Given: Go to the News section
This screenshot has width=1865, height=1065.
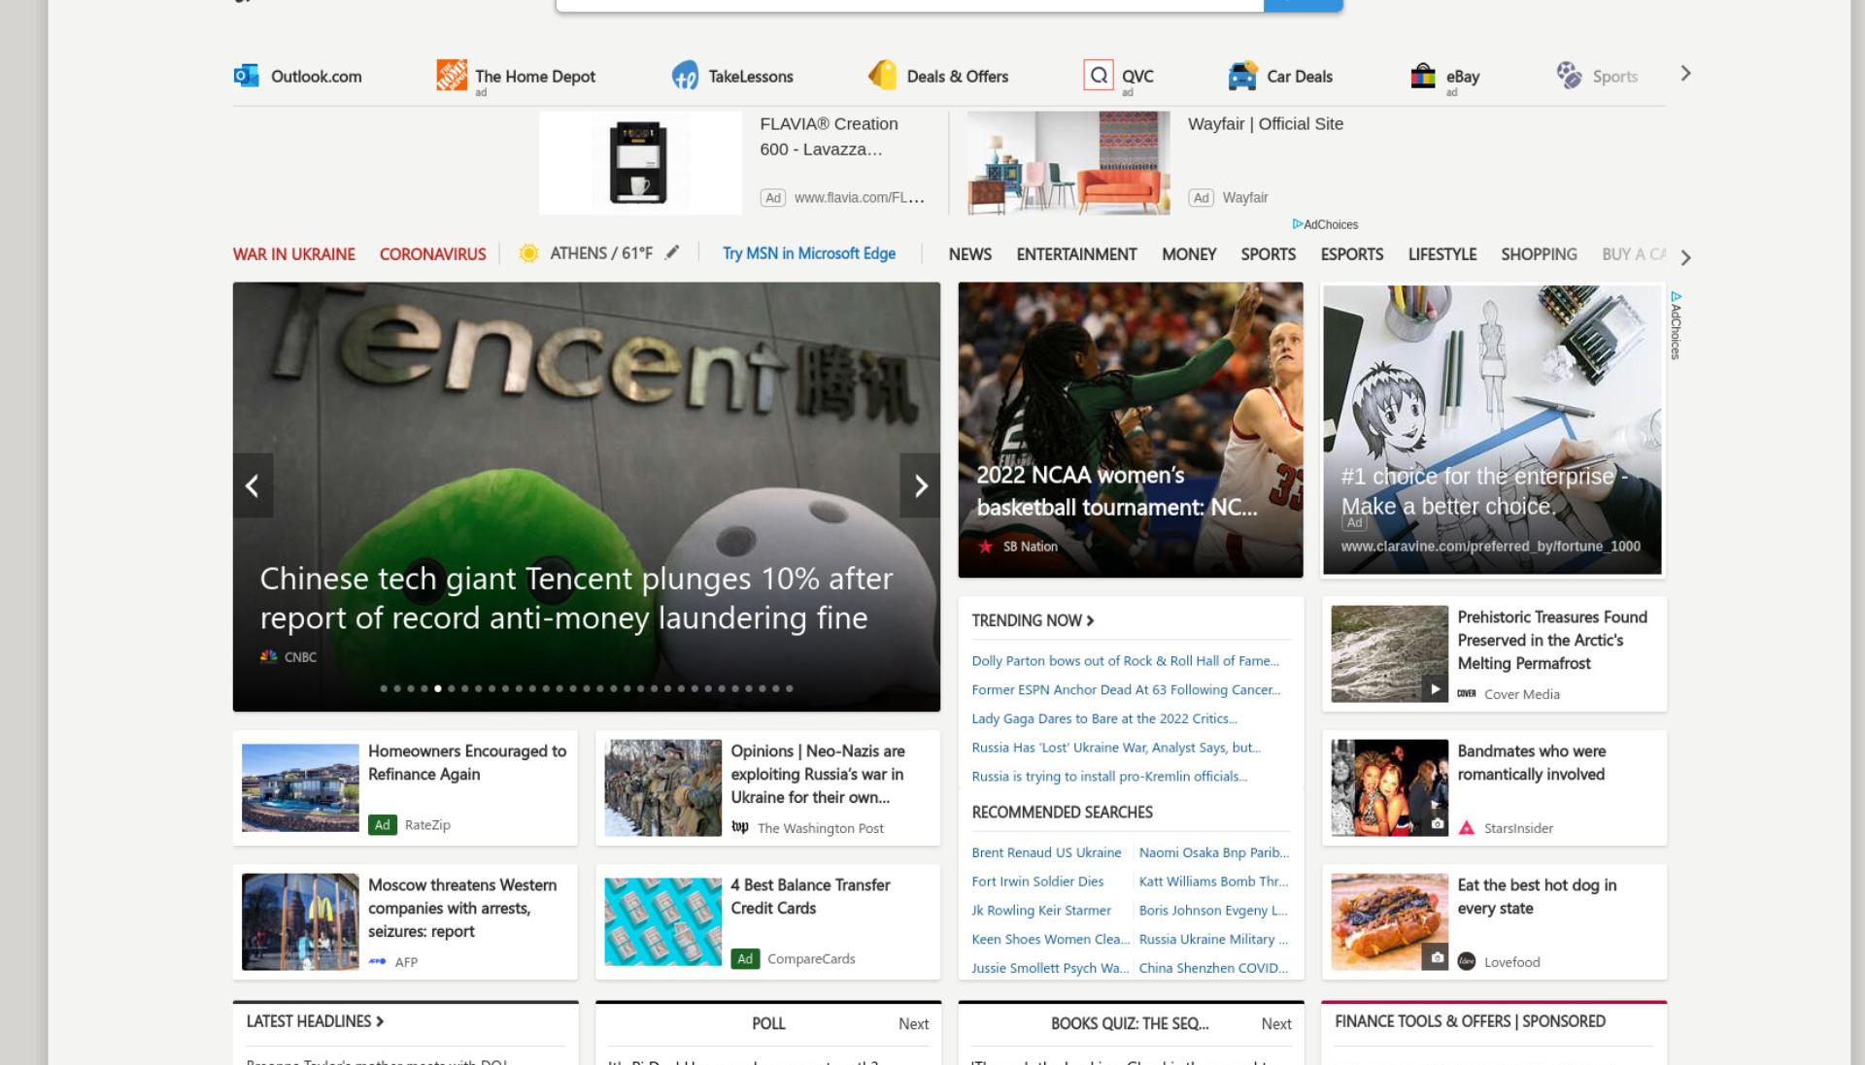Looking at the screenshot, I should click(969, 254).
